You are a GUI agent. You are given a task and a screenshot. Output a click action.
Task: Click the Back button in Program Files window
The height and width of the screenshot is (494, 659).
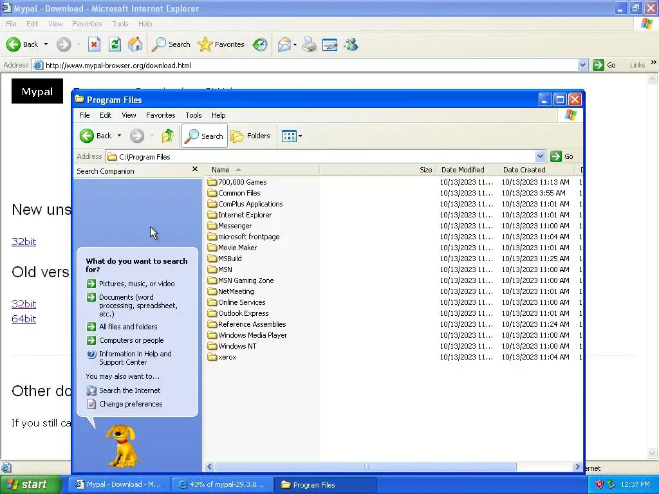(x=96, y=136)
